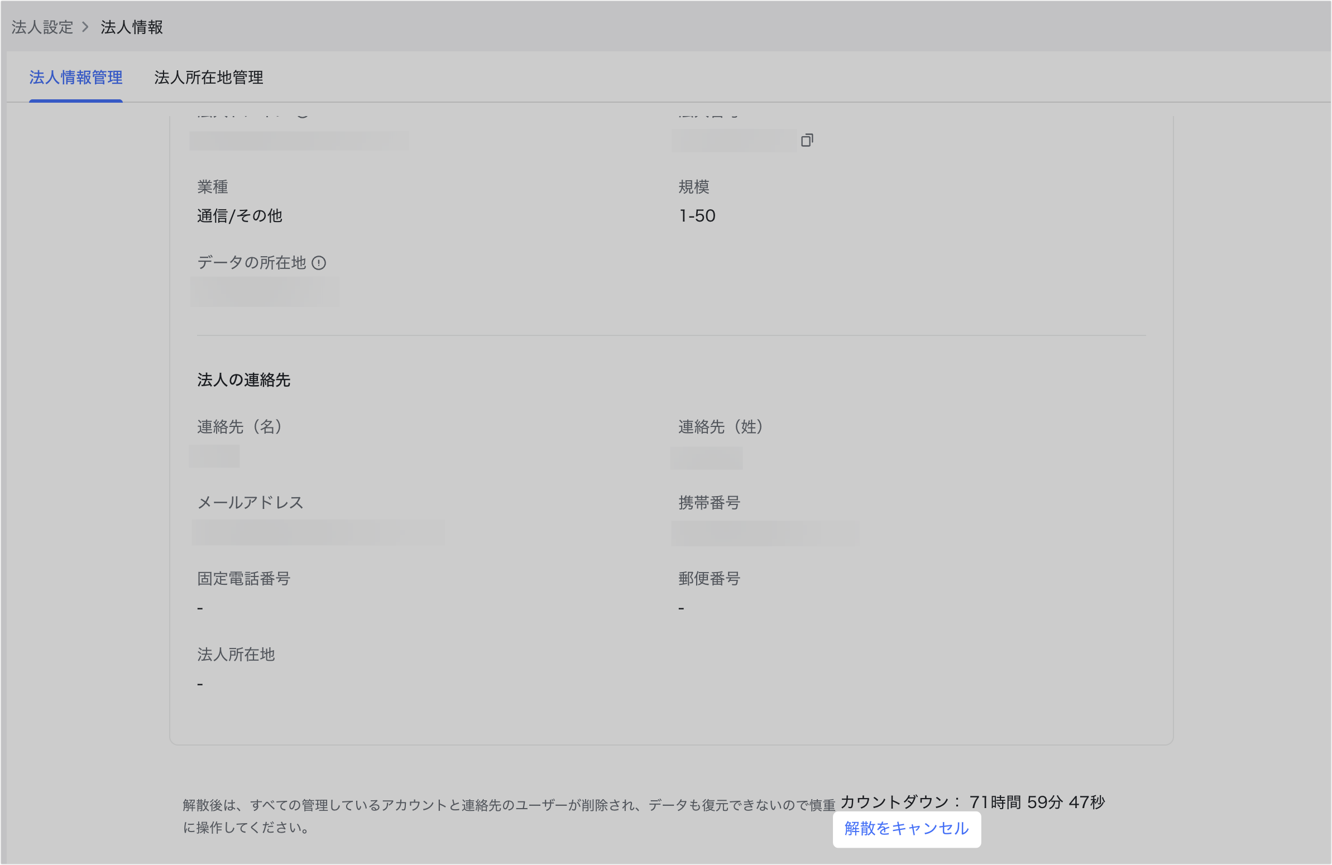The height and width of the screenshot is (865, 1332).
Task: Open the 法人所在地管理 tab
Action: coord(208,77)
